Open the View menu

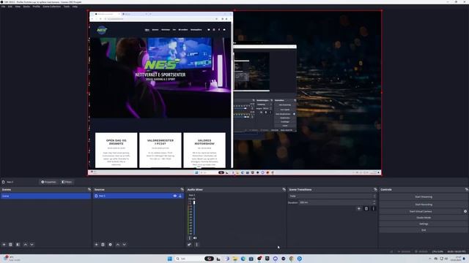click(18, 7)
